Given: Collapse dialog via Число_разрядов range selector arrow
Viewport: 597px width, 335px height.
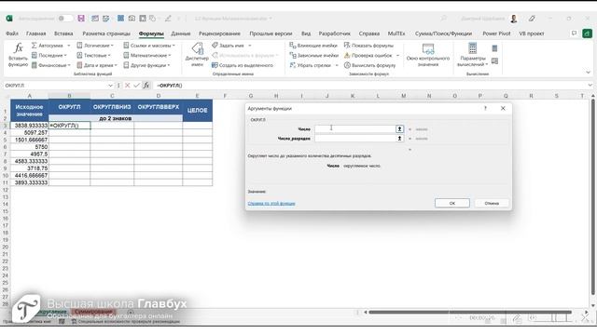Looking at the screenshot, I should pos(399,139).
